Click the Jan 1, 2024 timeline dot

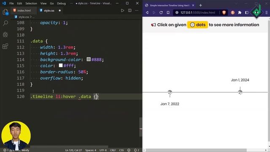click(240, 92)
